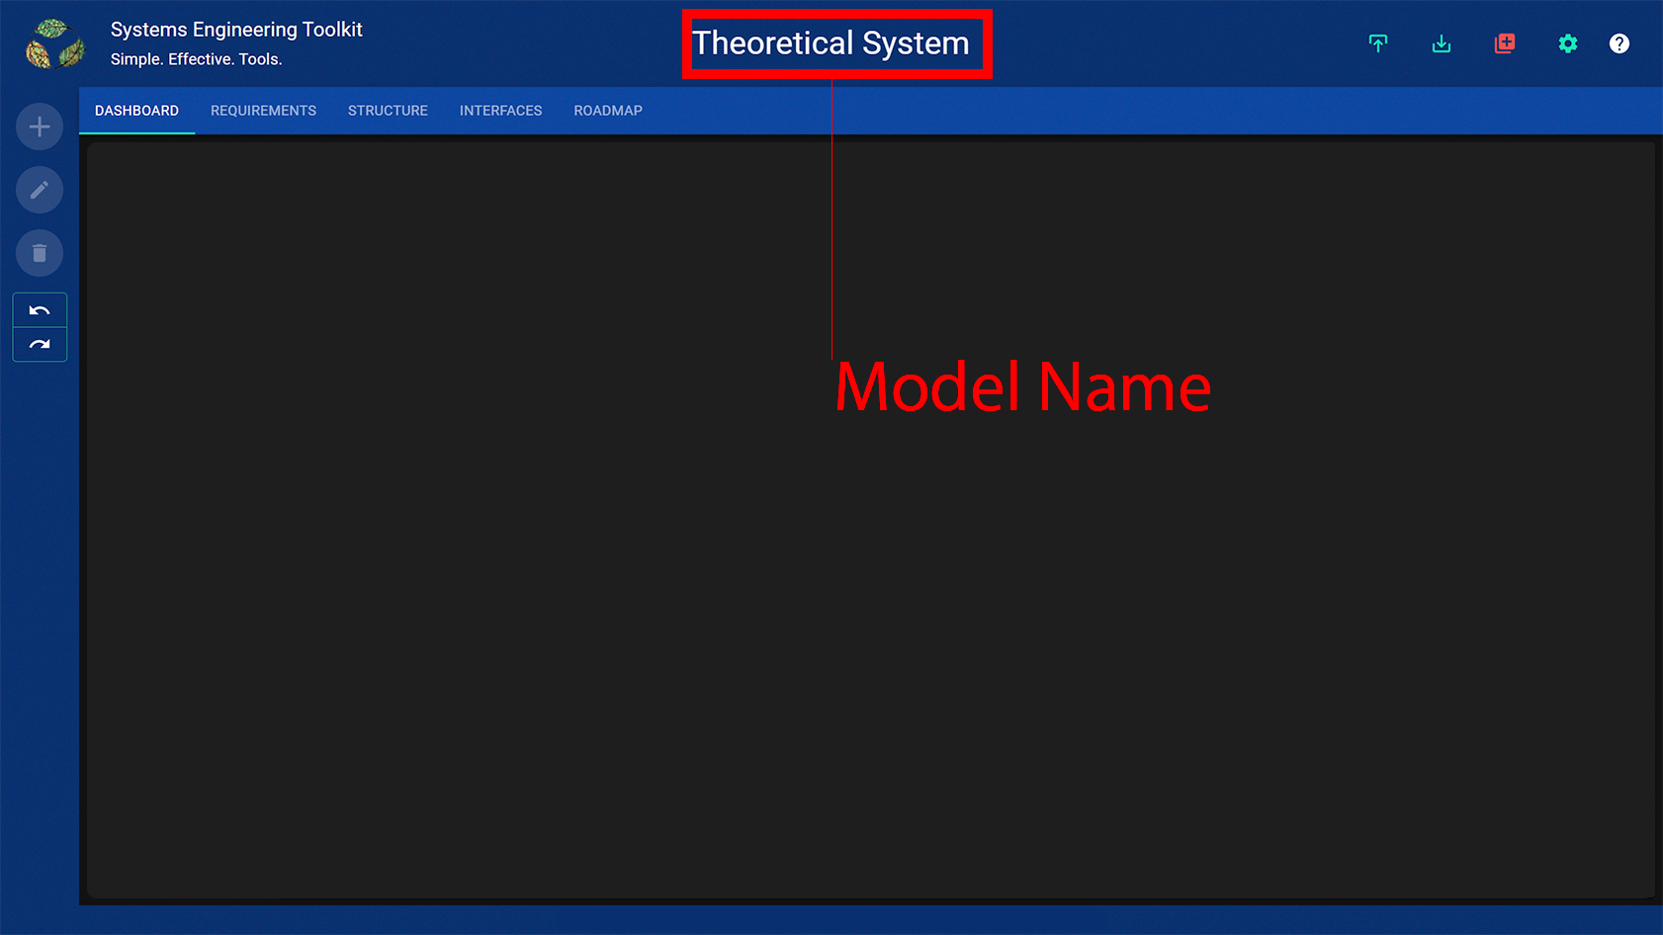Redo the last action
Viewport: 1663px width, 935px height.
point(40,344)
